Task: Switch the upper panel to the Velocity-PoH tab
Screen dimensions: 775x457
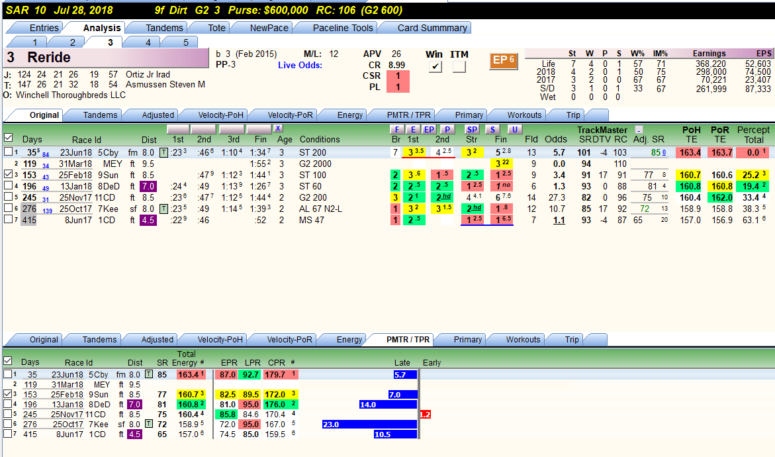Action: (220, 115)
